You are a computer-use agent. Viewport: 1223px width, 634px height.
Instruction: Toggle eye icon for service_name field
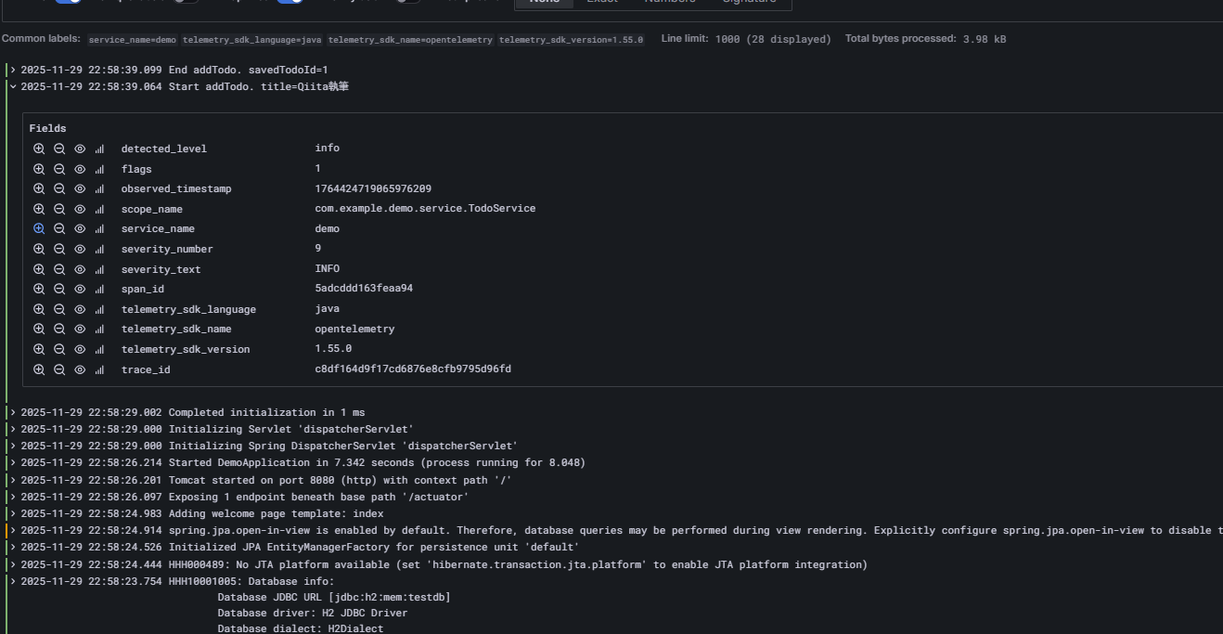pyautogui.click(x=80, y=228)
